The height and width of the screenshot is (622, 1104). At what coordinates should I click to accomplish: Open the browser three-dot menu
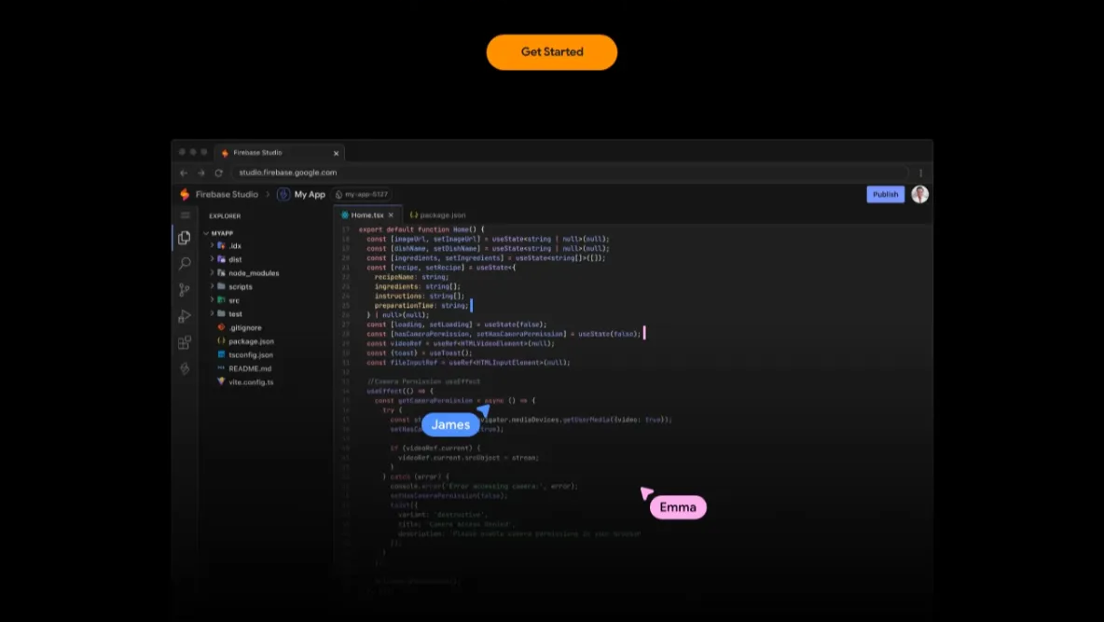[920, 173]
